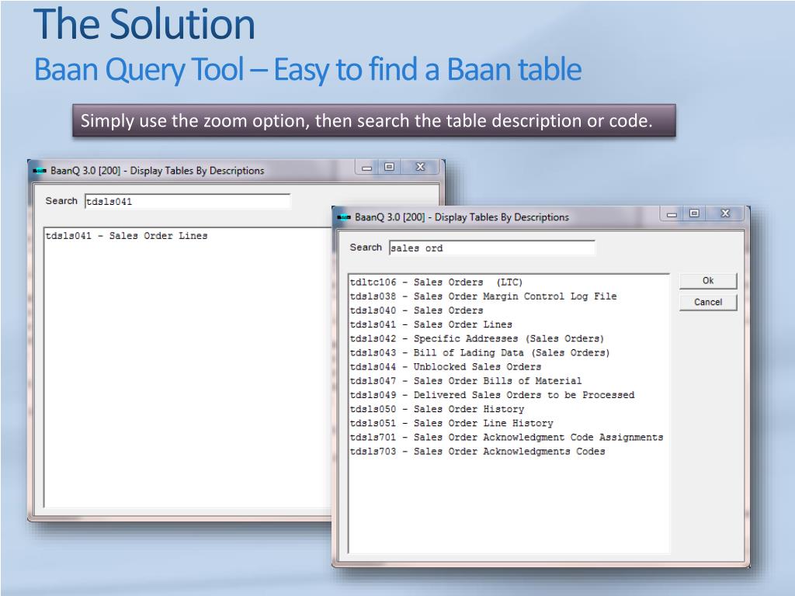Close the front BaanQ window
This screenshot has width=795, height=596.
[725, 214]
